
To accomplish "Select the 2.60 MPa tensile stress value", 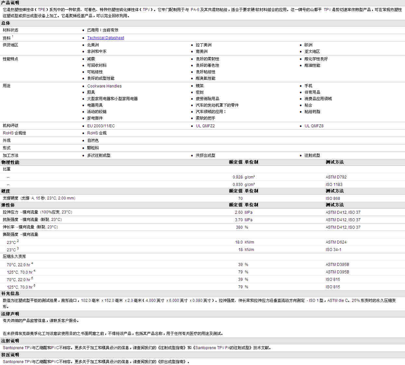I will tap(244, 212).
